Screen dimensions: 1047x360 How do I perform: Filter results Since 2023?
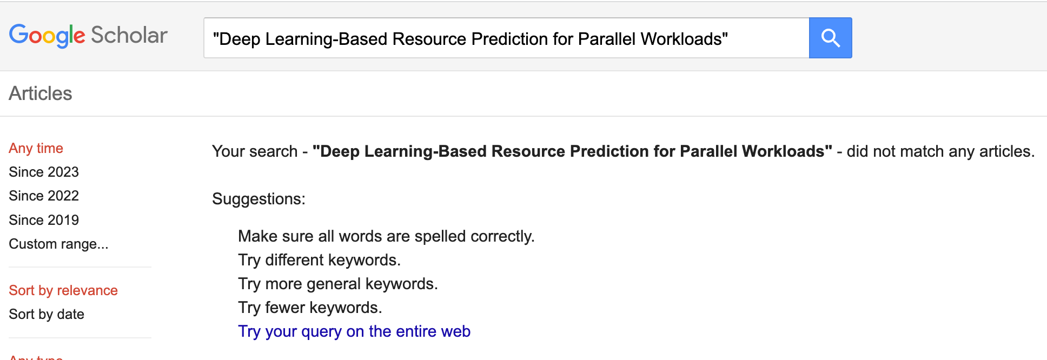tap(44, 172)
